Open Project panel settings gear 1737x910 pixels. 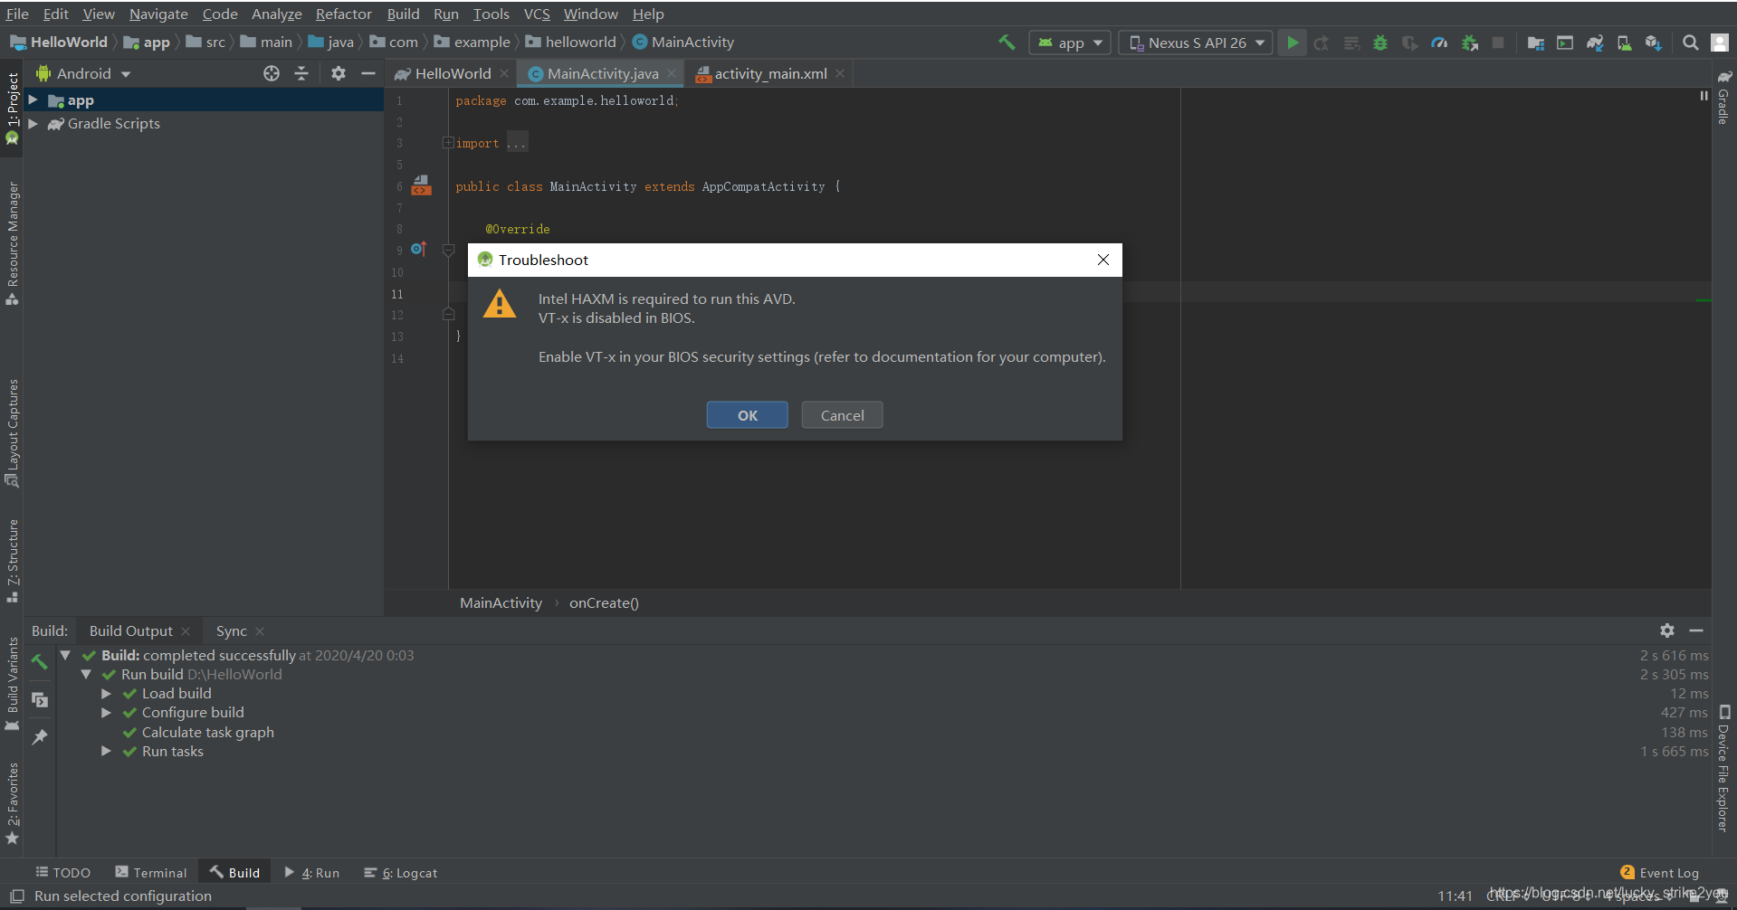(339, 73)
